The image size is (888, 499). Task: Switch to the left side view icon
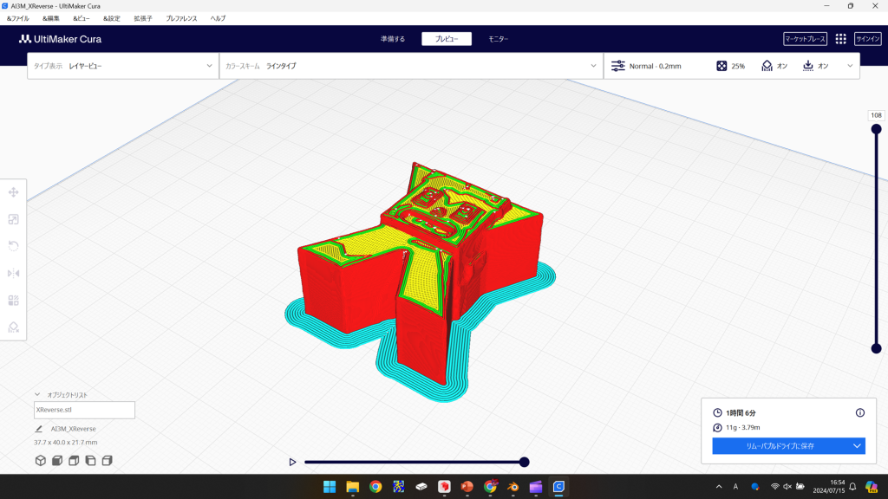(90, 461)
